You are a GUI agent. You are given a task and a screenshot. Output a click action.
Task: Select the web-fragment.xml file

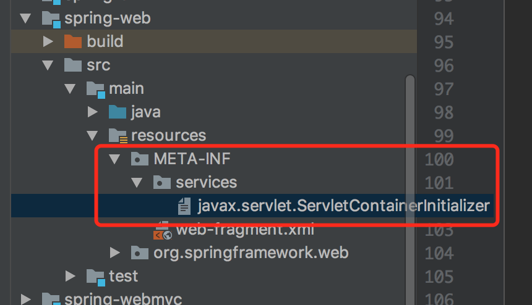click(245, 230)
